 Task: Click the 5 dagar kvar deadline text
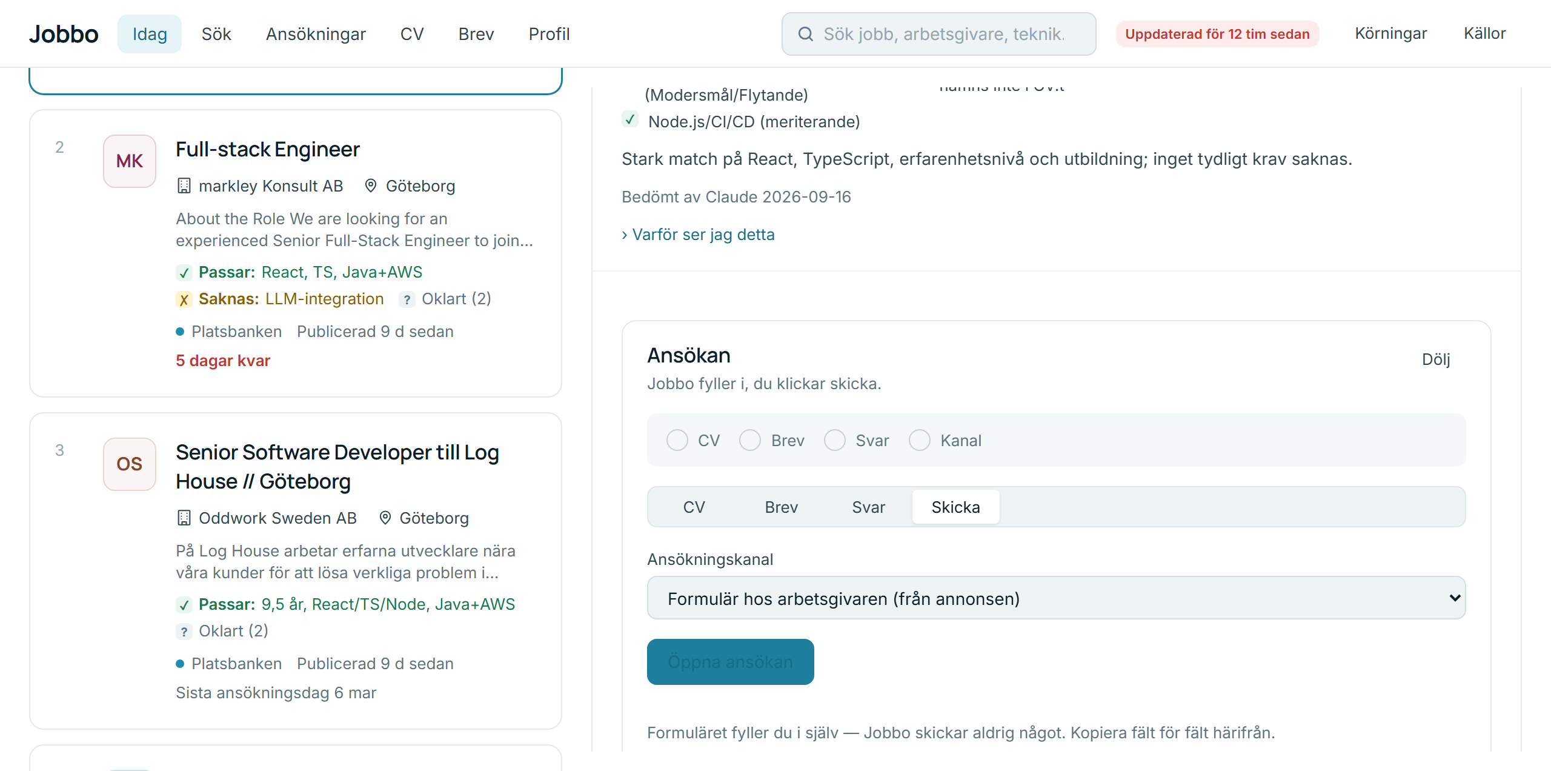223,361
